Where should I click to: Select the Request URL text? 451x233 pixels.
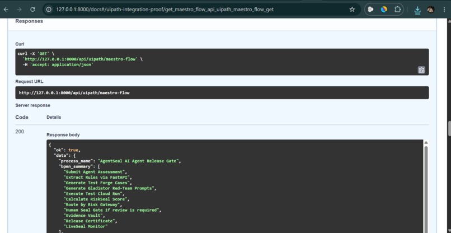74,93
